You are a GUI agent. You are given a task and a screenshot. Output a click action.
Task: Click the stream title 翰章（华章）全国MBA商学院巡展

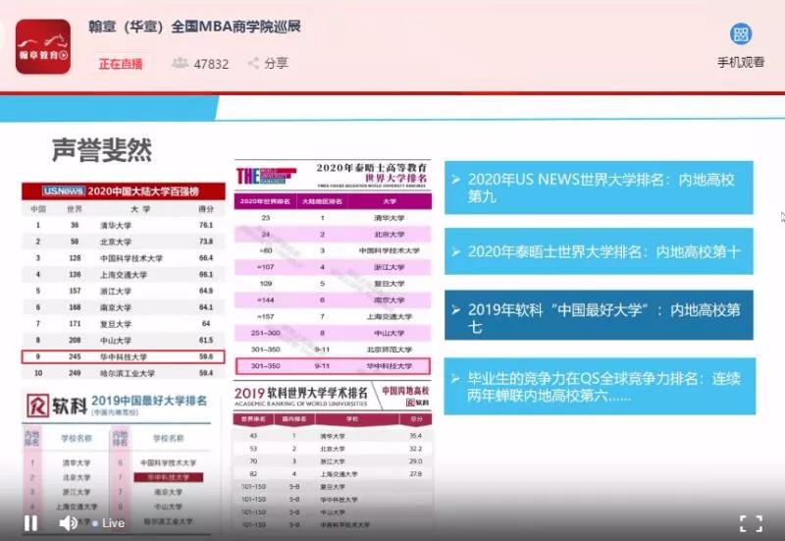(x=194, y=27)
